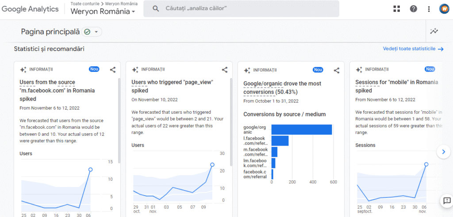Open title Users who triggered page_view spiked
Image resolution: width=453 pixels, height=217 pixels.
(172, 86)
